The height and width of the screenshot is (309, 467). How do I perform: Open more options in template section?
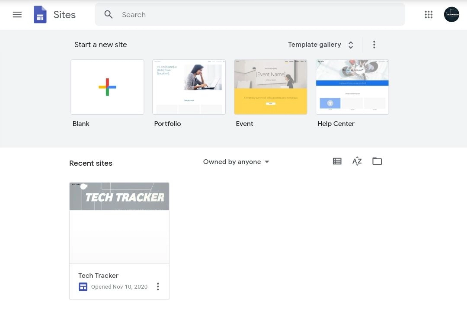click(x=374, y=45)
